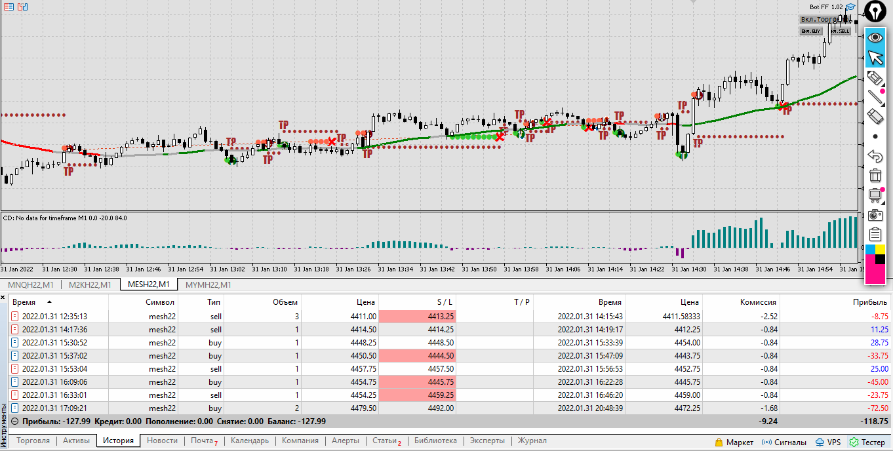Toggle the Вкл.SELL button
The height and width of the screenshot is (451, 893).
(x=840, y=31)
